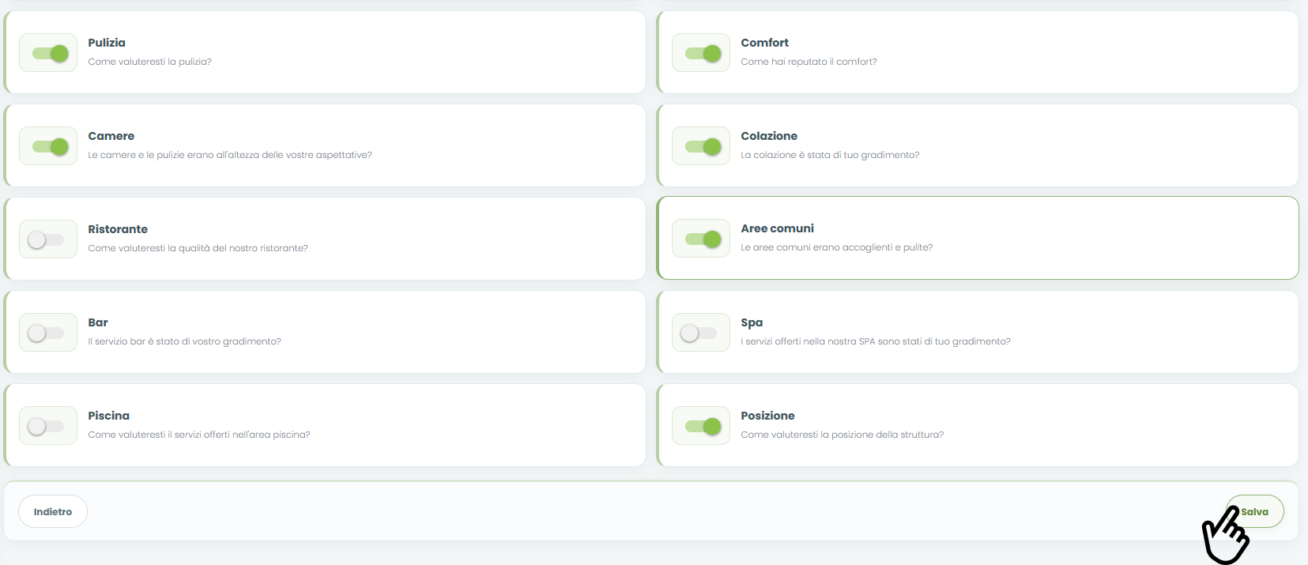The image size is (1308, 565).
Task: Turn off the Comfort switch
Action: pyautogui.click(x=703, y=53)
